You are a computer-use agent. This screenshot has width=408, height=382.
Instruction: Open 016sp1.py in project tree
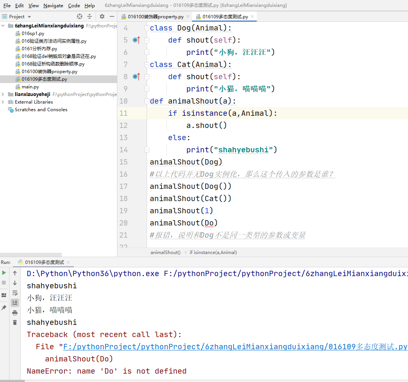click(x=33, y=33)
